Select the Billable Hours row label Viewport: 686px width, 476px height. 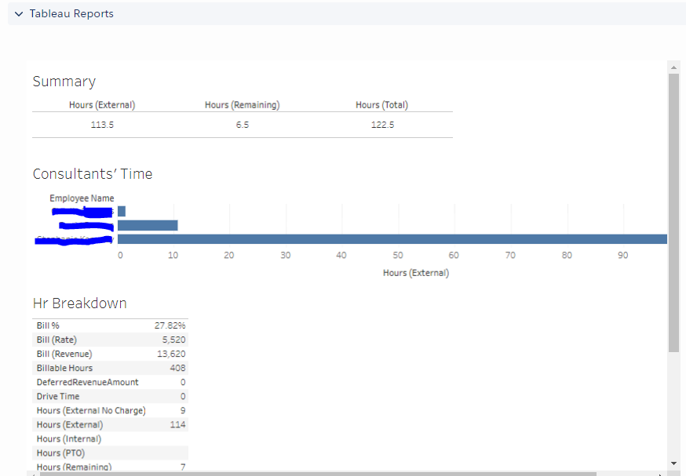pos(64,368)
